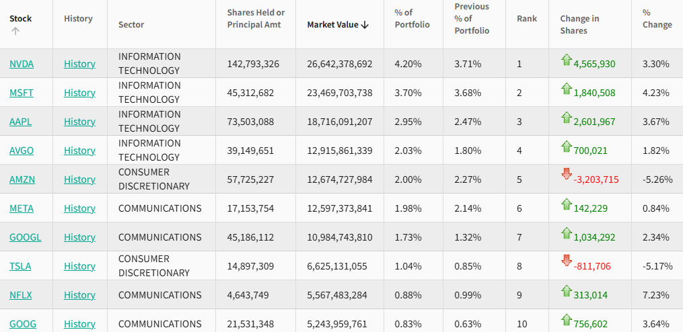Click the red down arrow in AMZN row
This screenshot has height=332, width=683.
[567, 175]
